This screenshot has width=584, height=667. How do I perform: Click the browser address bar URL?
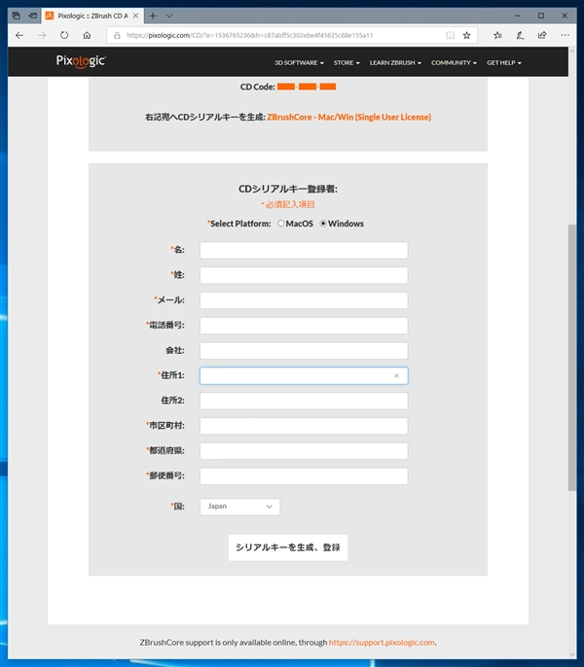(249, 35)
